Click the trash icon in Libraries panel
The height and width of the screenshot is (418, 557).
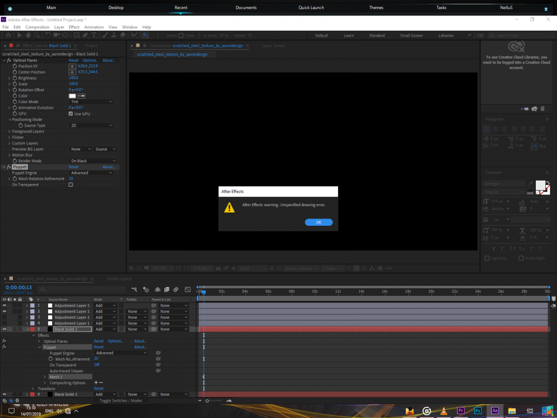pos(543,109)
